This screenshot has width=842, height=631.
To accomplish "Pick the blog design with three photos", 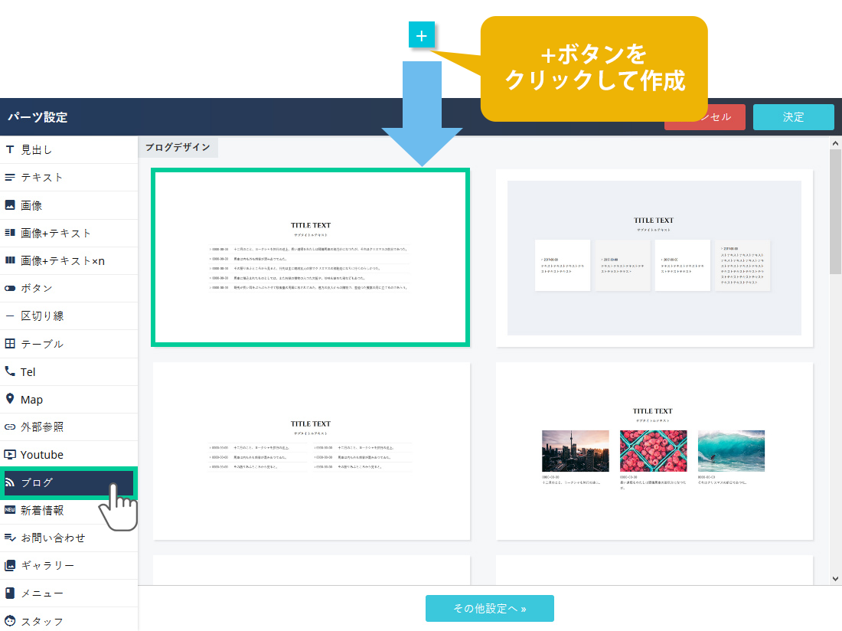I will [654, 450].
